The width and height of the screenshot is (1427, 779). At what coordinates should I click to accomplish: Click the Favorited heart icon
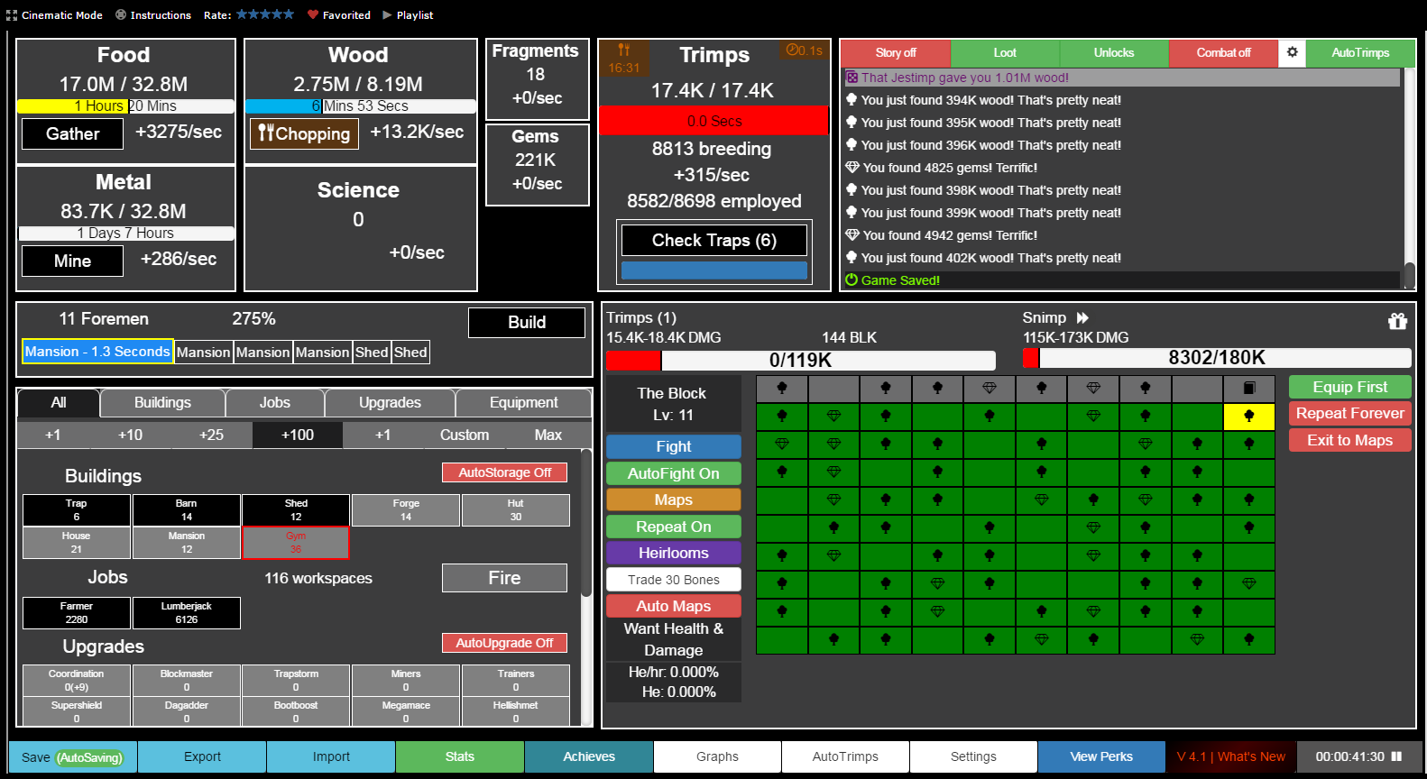pyautogui.click(x=313, y=15)
